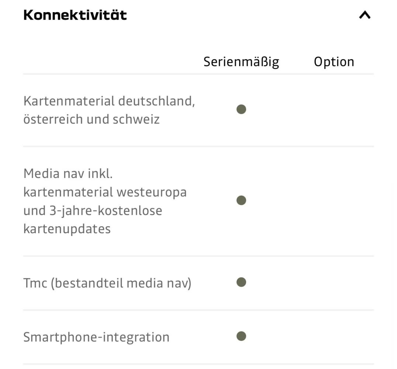Click the Serienmäßig dot for Kartenmaterial deutschland
Viewport: 397px width, 369px height.
[241, 109]
